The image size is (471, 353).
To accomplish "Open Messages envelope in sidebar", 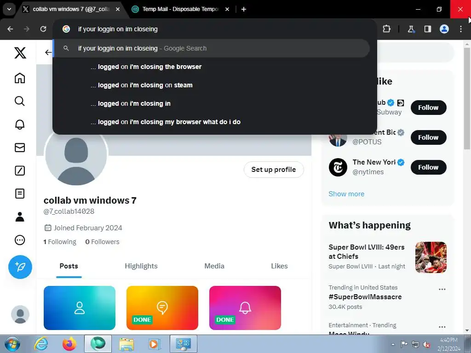I will (x=20, y=148).
